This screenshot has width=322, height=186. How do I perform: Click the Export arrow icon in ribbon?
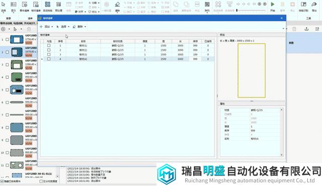(x=314, y=4)
